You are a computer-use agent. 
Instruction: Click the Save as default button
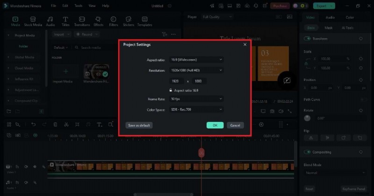pos(139,125)
